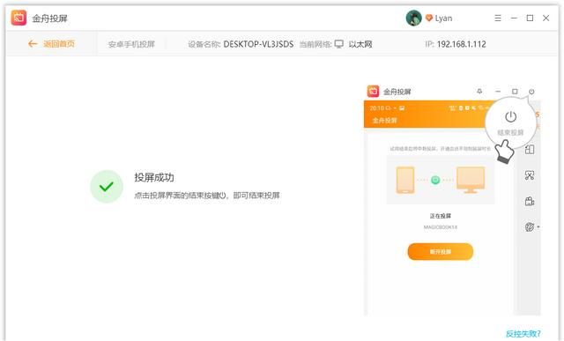Click the camera record icon in preview sidebar

pos(530,201)
